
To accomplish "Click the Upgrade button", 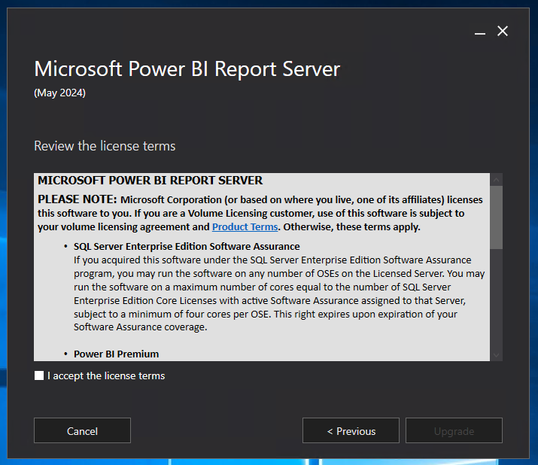I will click(x=454, y=430).
